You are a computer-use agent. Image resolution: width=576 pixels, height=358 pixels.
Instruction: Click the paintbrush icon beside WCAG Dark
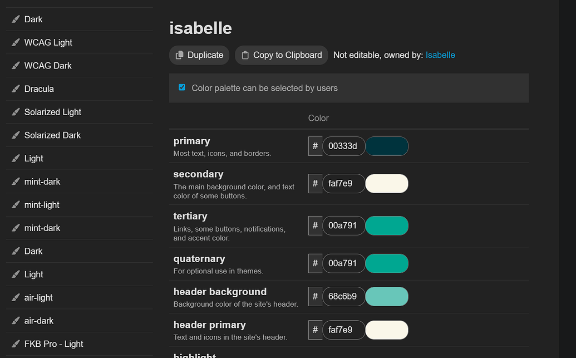point(16,66)
